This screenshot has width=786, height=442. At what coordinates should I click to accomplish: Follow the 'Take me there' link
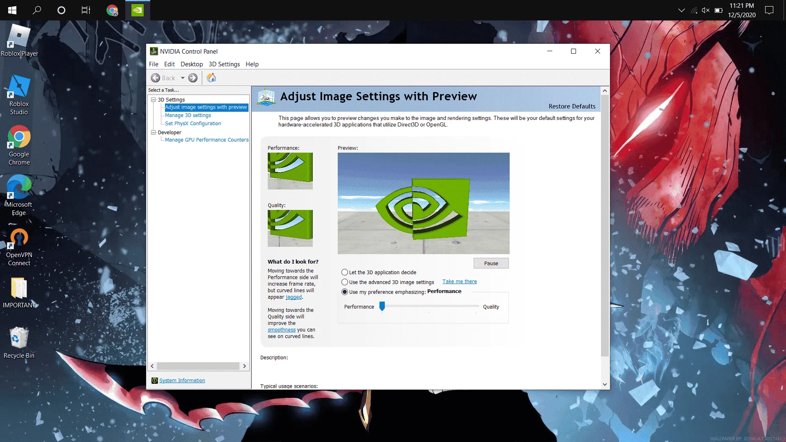[460, 282]
